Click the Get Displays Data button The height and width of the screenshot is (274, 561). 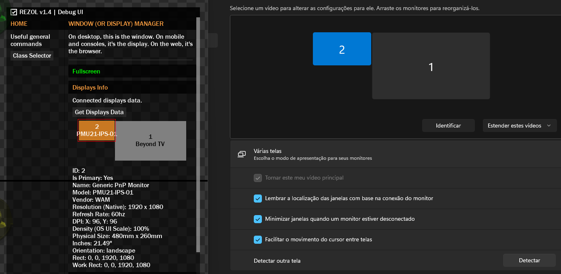point(99,112)
